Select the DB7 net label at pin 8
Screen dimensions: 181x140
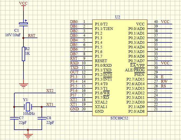[x=74, y=54]
